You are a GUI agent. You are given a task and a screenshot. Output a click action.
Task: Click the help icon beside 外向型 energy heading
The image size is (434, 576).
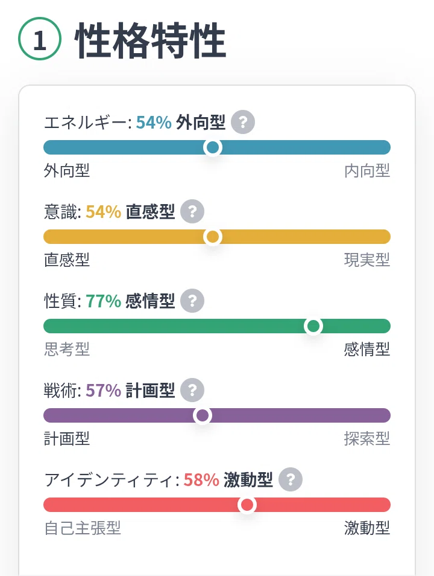(x=242, y=122)
